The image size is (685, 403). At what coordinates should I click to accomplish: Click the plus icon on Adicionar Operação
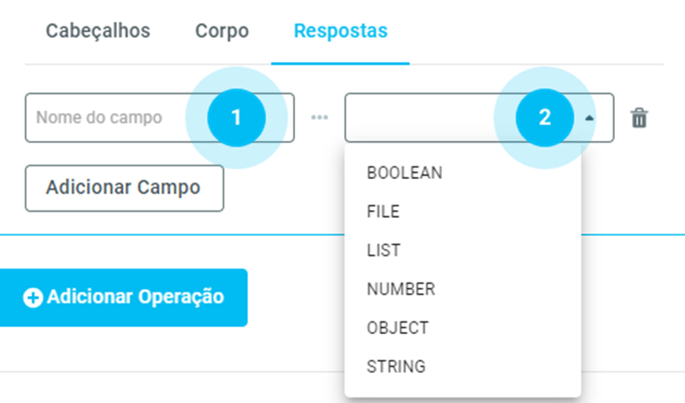(x=33, y=298)
